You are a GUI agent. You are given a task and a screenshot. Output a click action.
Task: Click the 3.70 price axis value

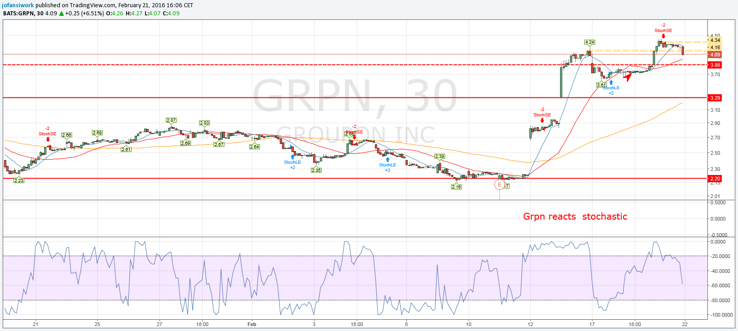pos(715,74)
